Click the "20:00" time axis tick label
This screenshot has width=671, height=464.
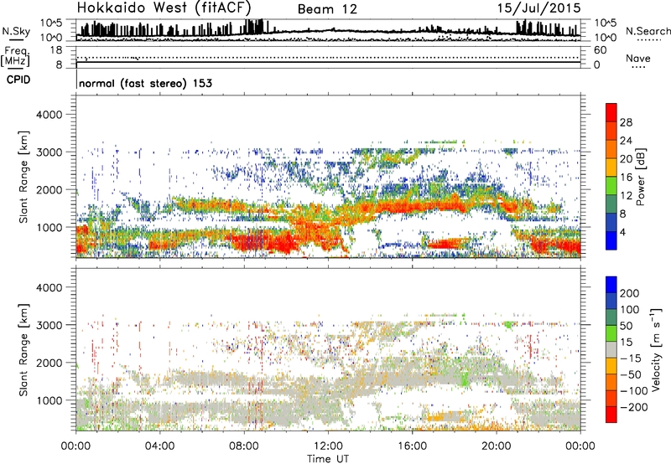497,446
